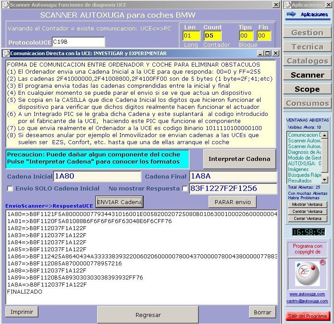Open the Consumos menu item
Viewport: 334px width, 324px height.
(x=307, y=103)
